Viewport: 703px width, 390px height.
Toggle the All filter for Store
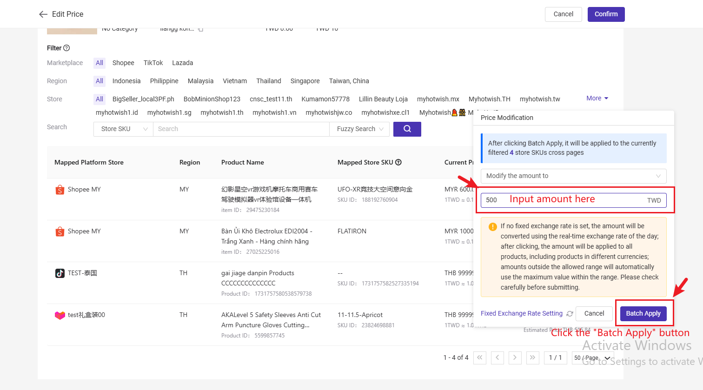click(x=99, y=99)
